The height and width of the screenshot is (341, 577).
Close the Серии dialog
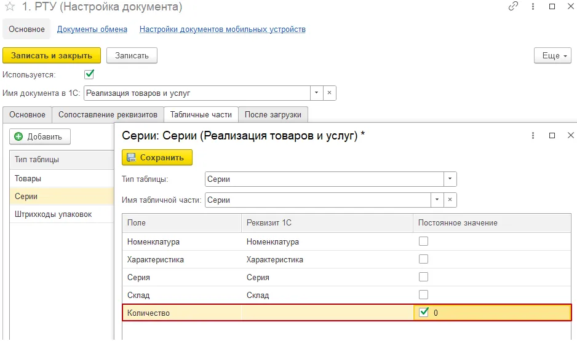pos(570,136)
